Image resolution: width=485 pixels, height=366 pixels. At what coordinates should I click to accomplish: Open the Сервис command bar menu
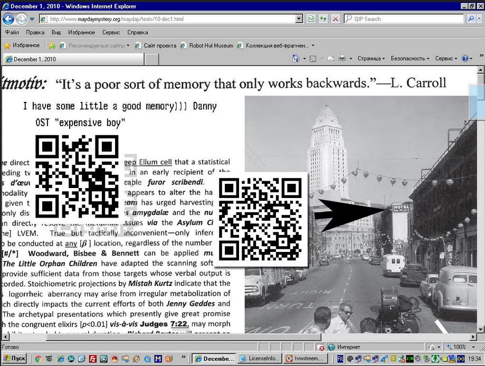(x=446, y=59)
